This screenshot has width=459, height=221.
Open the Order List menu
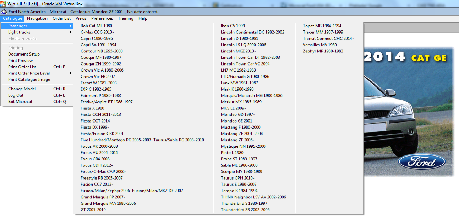click(x=61, y=18)
